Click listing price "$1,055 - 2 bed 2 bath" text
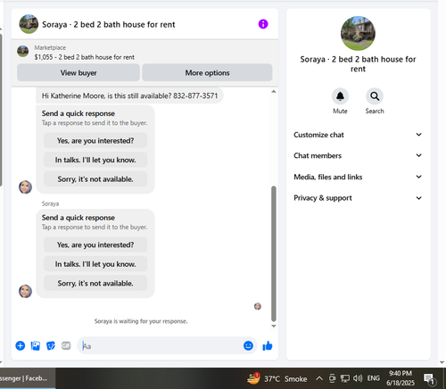The image size is (446, 389). 84,57
